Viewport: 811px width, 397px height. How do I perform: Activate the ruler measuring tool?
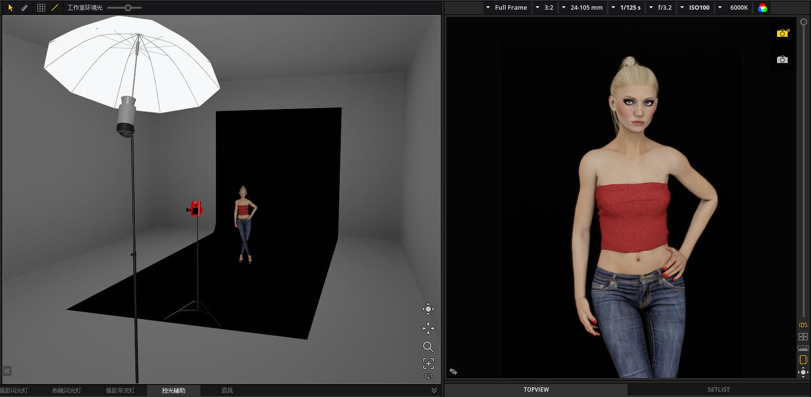pos(24,8)
